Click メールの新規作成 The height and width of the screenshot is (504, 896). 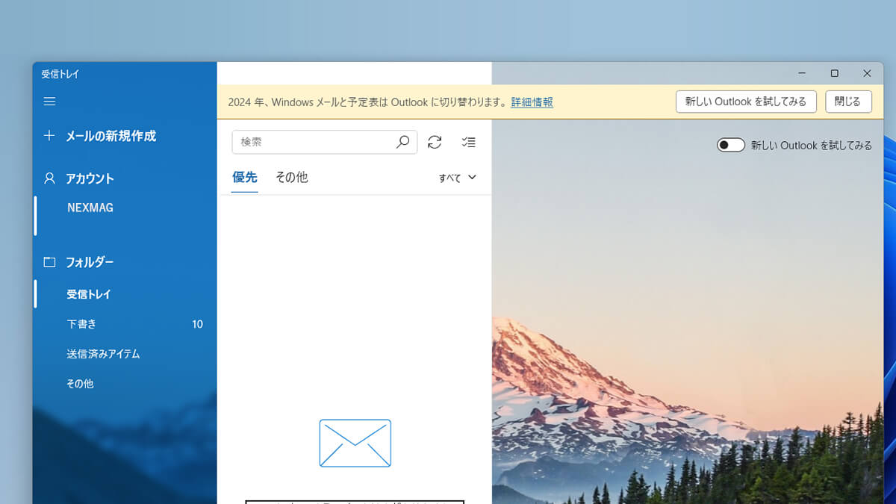coord(111,136)
